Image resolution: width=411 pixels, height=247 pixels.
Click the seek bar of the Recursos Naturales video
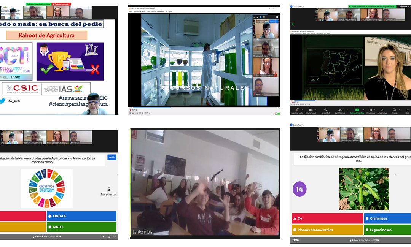[x=205, y=108]
